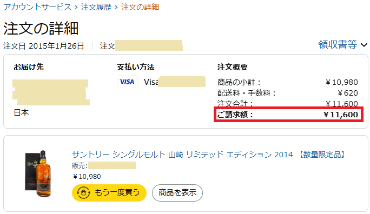Go to 注文履歴 in the breadcrumb

(x=96, y=7)
